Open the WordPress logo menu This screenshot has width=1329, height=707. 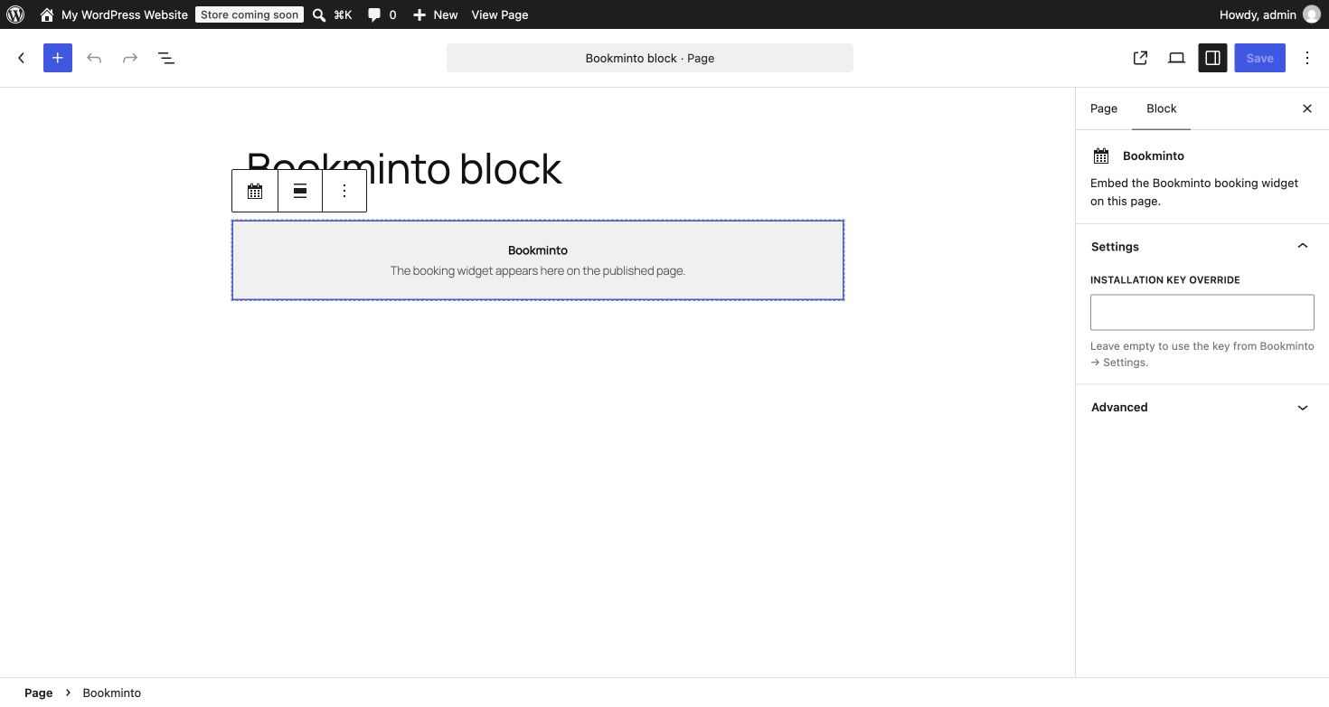tap(15, 14)
